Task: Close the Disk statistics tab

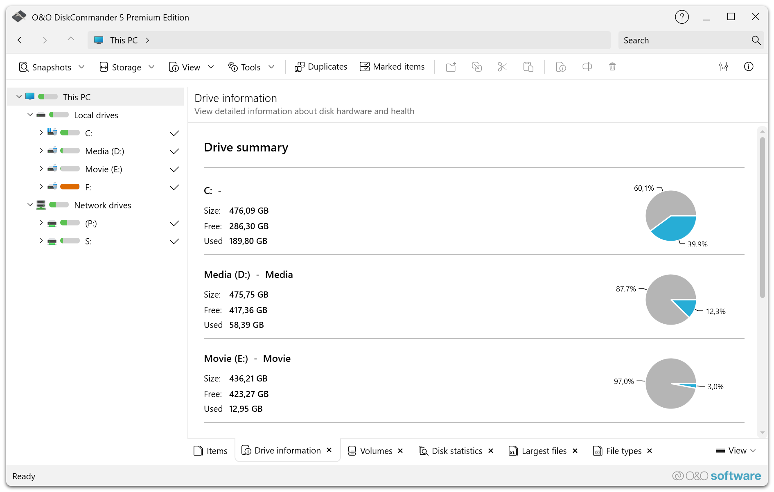Action: [x=491, y=451]
